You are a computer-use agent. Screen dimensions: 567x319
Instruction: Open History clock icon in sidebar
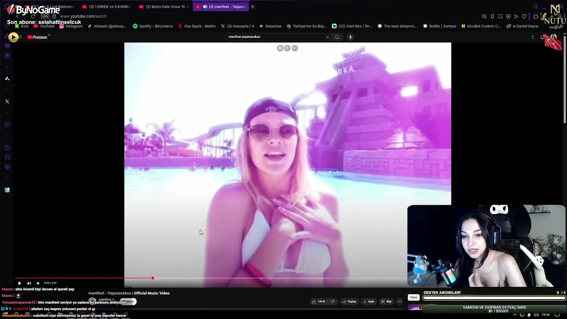(x=7, y=148)
